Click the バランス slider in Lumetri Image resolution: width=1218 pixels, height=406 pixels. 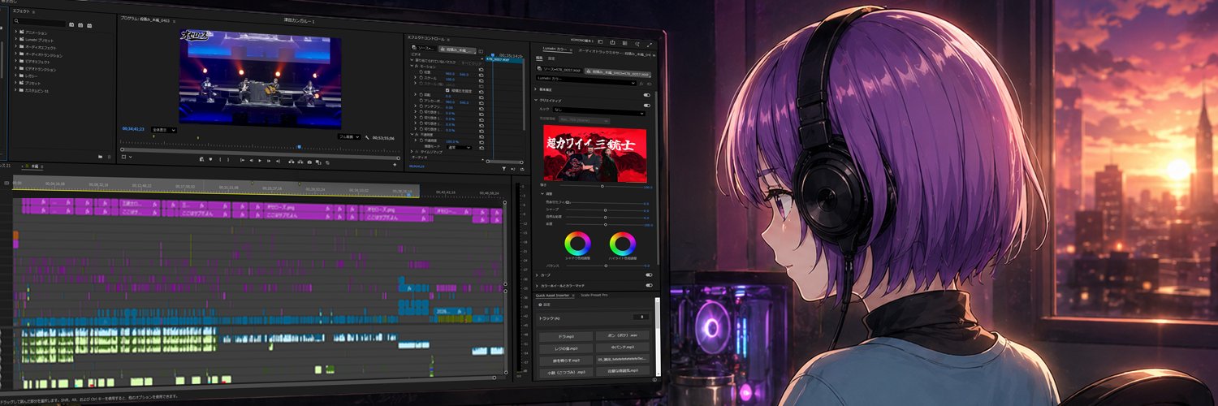(606, 266)
